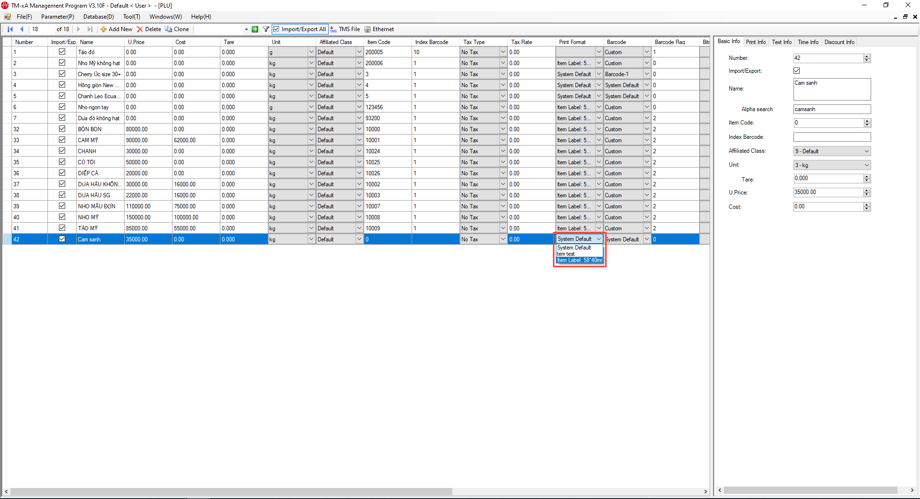Toggle Import/Export checkbox in Basic Info panel
The width and height of the screenshot is (920, 499).
coord(797,70)
